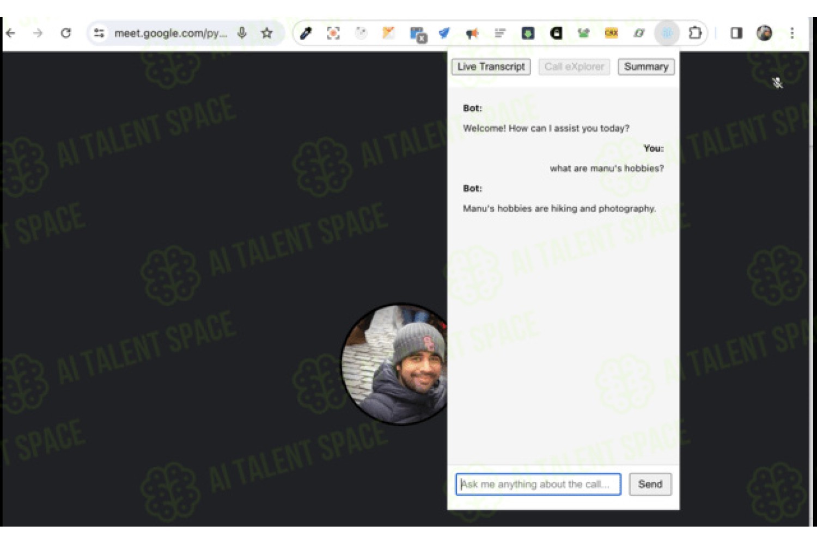Go forward to the next page
The image size is (817, 544).
click(x=38, y=33)
